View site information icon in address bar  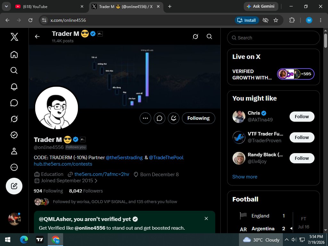(44, 20)
